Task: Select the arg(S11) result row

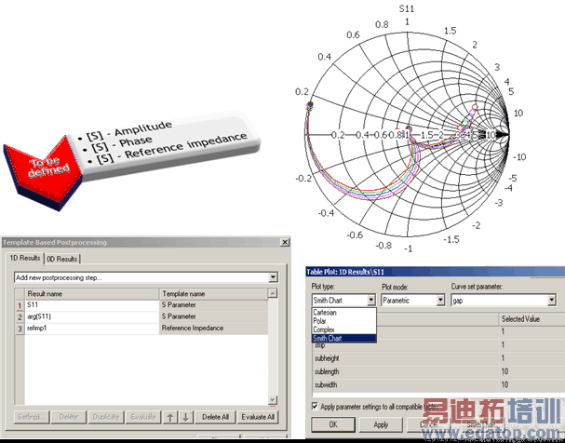Action: tap(146, 316)
